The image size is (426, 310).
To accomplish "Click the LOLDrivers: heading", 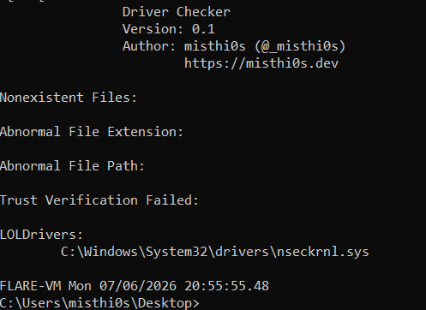I will click(x=41, y=235).
